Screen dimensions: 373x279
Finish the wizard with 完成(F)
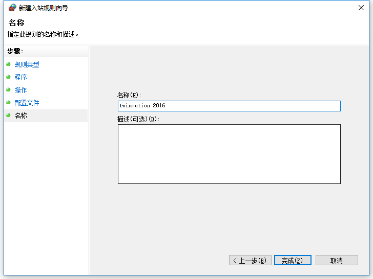tap(293, 260)
